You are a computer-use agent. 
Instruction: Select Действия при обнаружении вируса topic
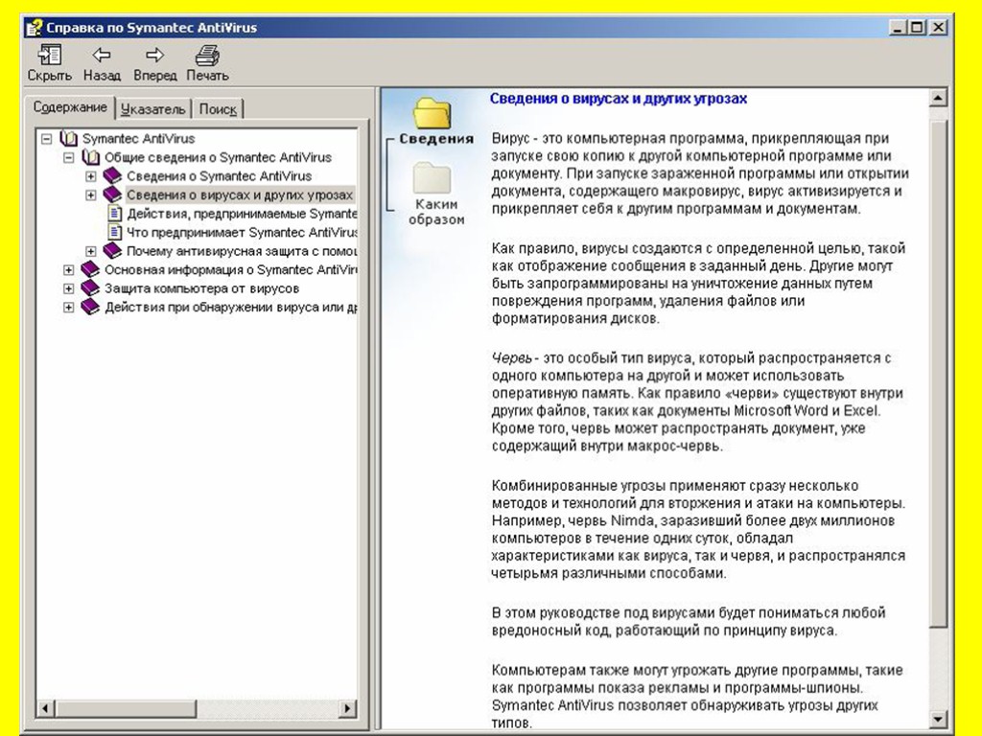click(x=230, y=308)
